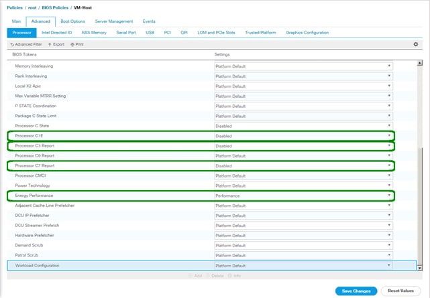
Task: Switch to the Serial Port sub-tab
Action: (126, 33)
